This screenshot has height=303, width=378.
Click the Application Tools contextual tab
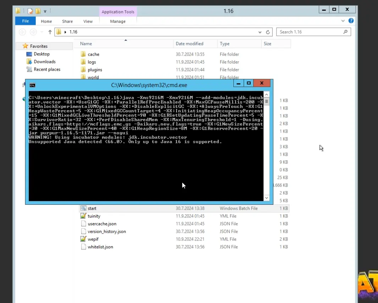[x=118, y=12]
